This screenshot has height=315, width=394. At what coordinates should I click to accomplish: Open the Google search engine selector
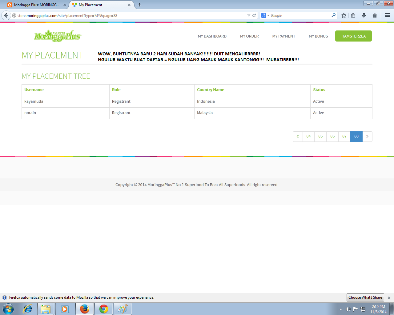[x=265, y=15]
